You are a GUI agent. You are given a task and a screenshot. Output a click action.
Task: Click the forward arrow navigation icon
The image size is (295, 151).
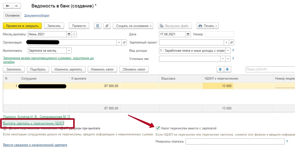(x=16, y=6)
